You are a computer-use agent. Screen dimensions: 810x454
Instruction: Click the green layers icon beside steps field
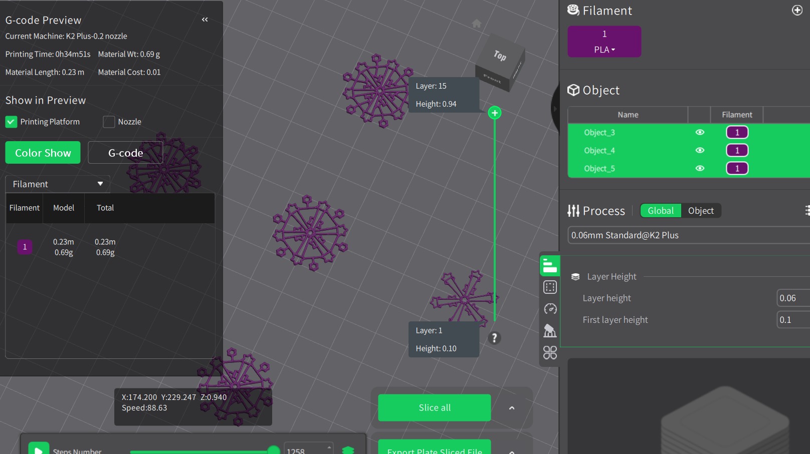(348, 450)
